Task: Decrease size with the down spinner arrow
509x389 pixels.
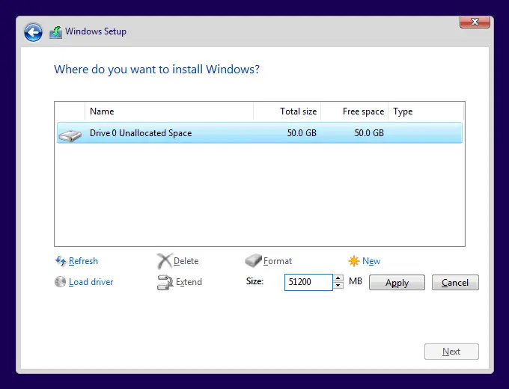Action: click(338, 286)
